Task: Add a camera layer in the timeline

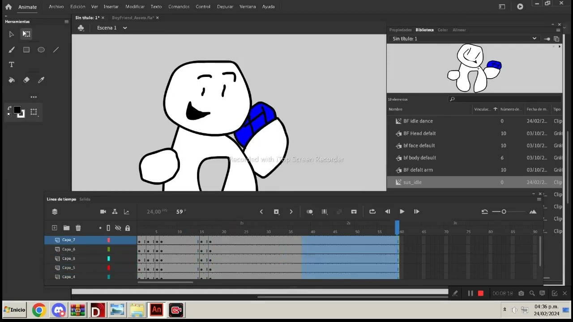Action: click(103, 212)
